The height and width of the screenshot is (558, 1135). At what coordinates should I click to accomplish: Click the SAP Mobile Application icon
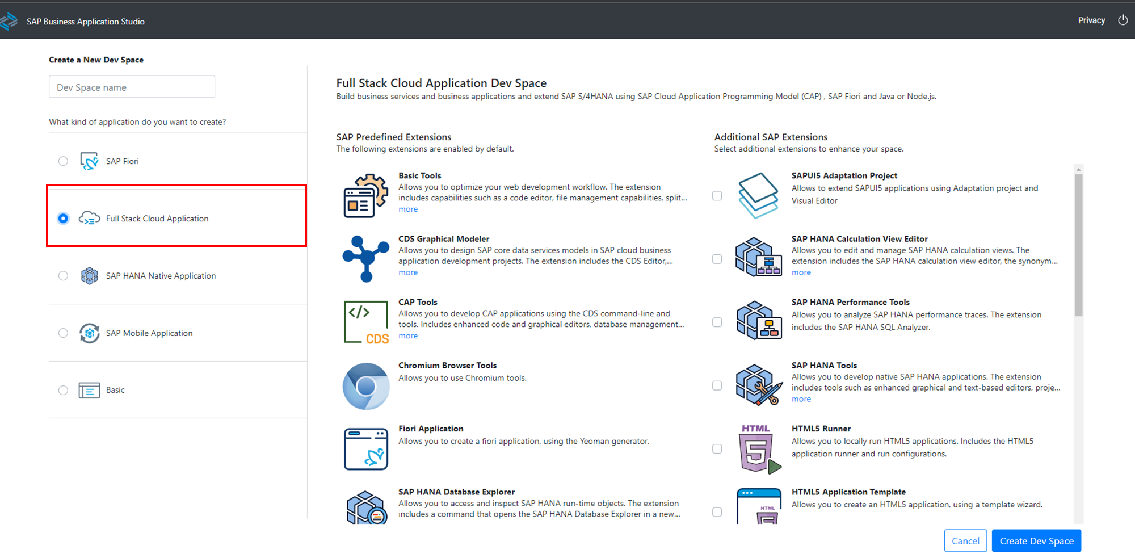pyautogui.click(x=89, y=333)
